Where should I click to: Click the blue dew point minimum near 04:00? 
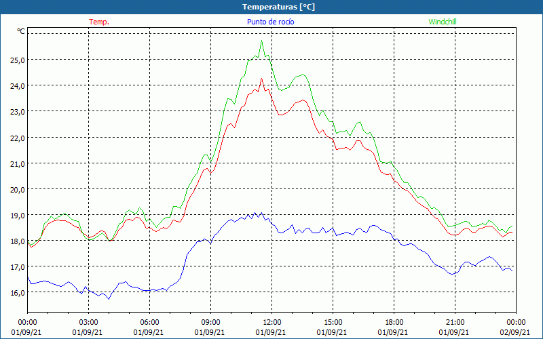(x=109, y=299)
